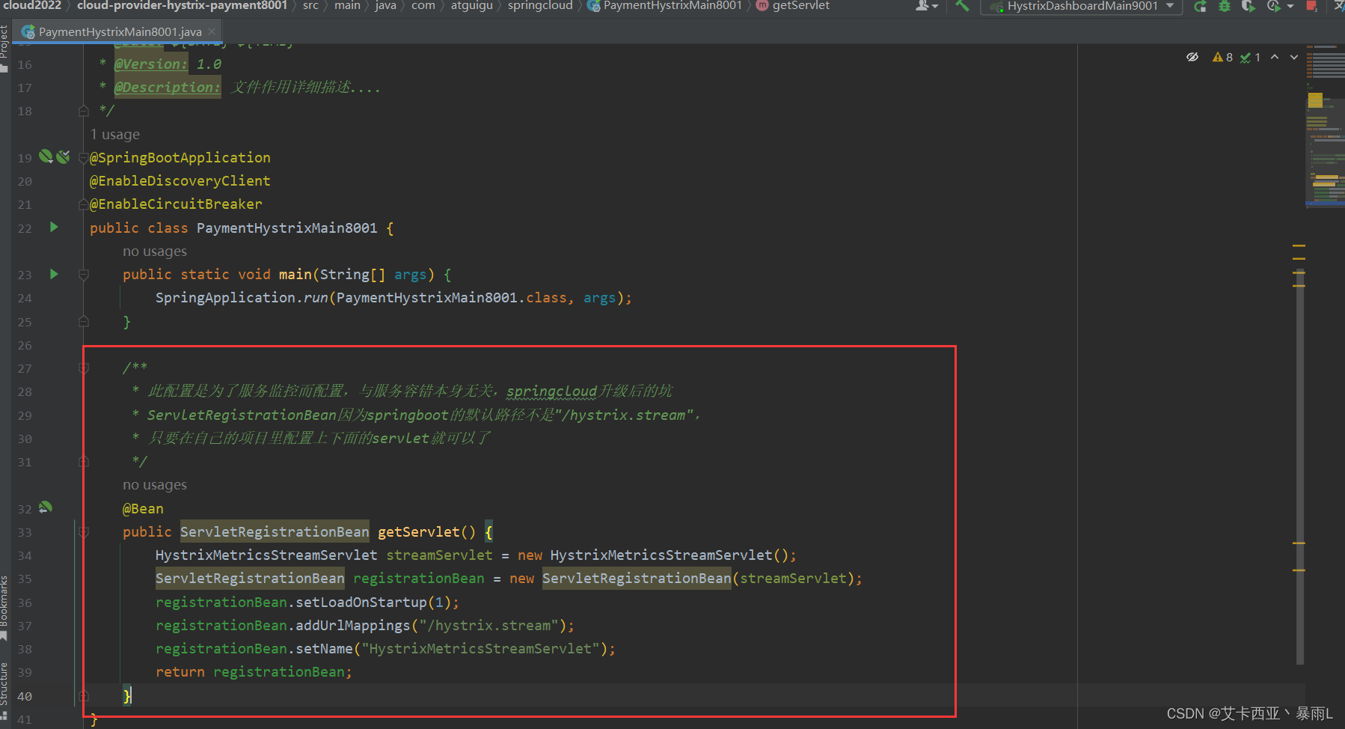Collapse main method end fold marker line 25
Image resolution: width=1345 pixels, height=729 pixels.
coord(84,321)
